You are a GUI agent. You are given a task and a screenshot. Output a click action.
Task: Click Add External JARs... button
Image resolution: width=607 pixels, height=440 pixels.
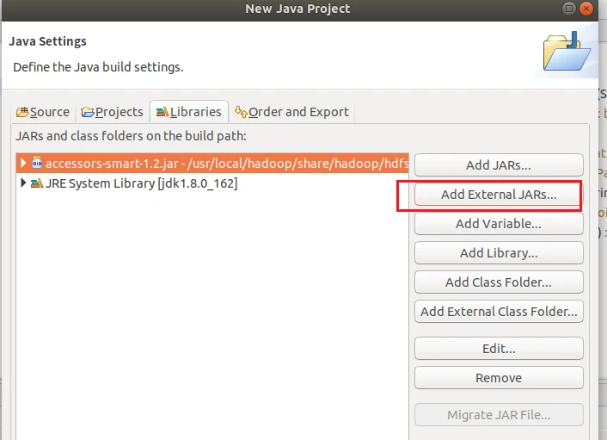tap(499, 195)
